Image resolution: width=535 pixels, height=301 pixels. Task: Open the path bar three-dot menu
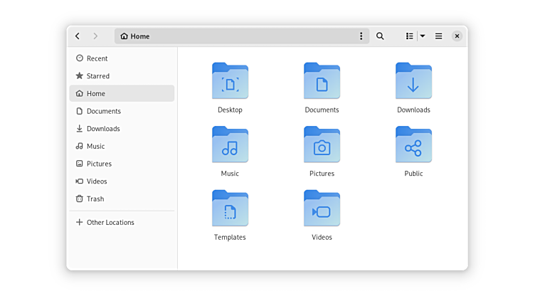pyautogui.click(x=361, y=36)
